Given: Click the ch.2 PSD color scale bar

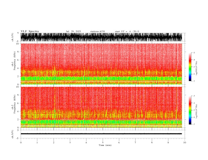Looking at the screenshot, I should (x=190, y=110).
